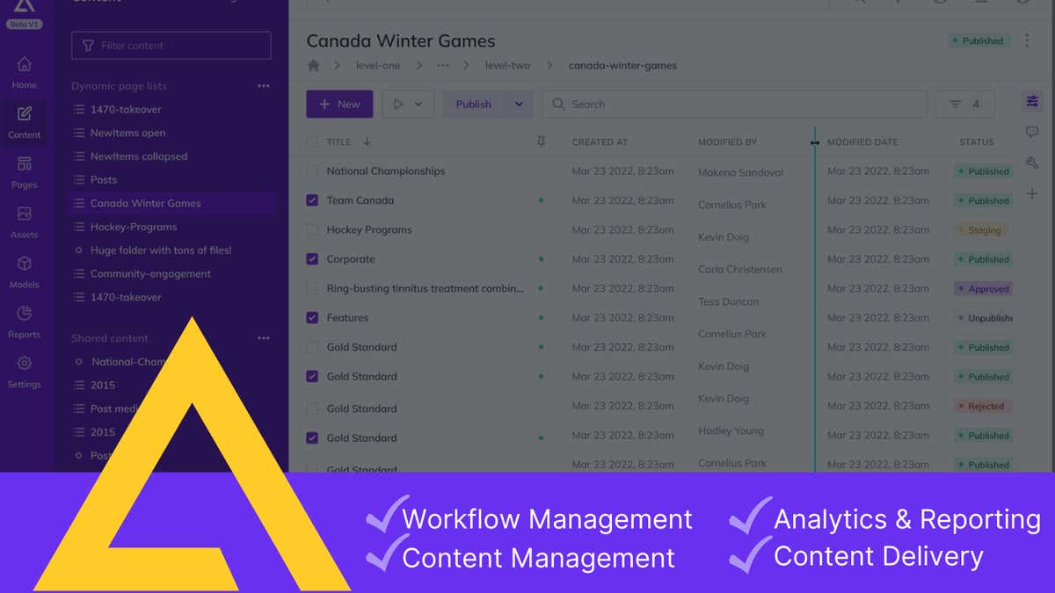Check the National Championships row checkbox
Screen dimensions: 1055x593
pos(312,171)
